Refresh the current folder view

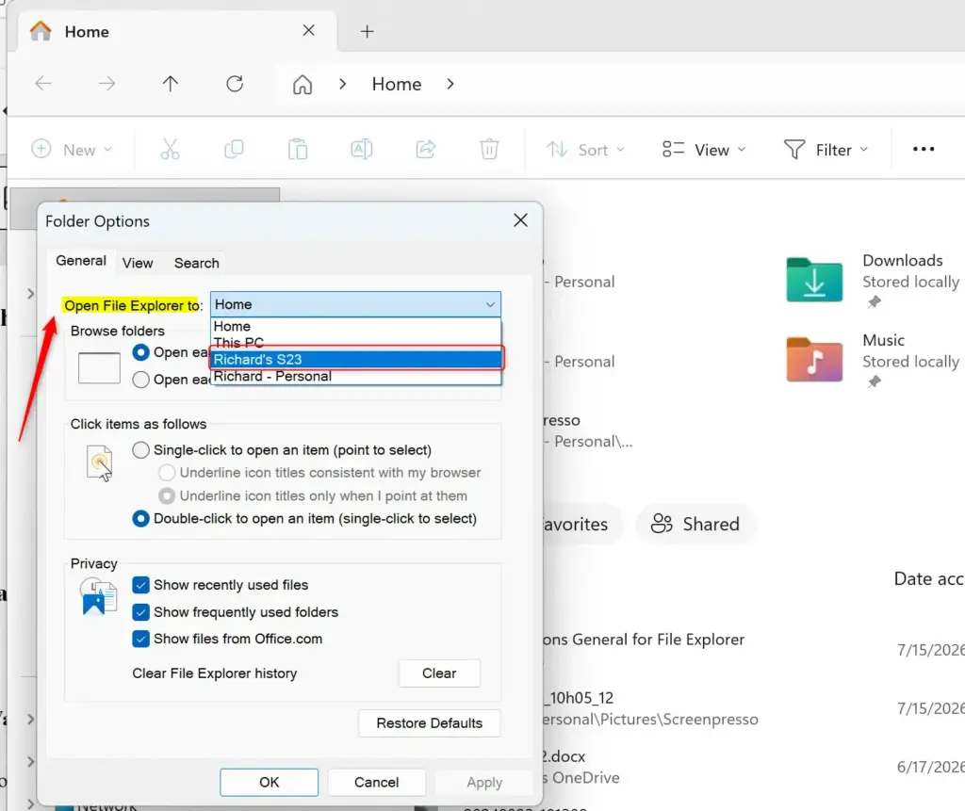tap(235, 84)
